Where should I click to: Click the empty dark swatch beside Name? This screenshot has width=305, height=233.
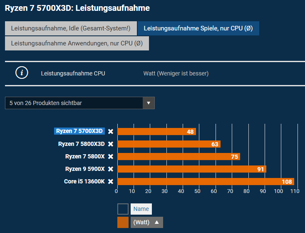[123, 209]
